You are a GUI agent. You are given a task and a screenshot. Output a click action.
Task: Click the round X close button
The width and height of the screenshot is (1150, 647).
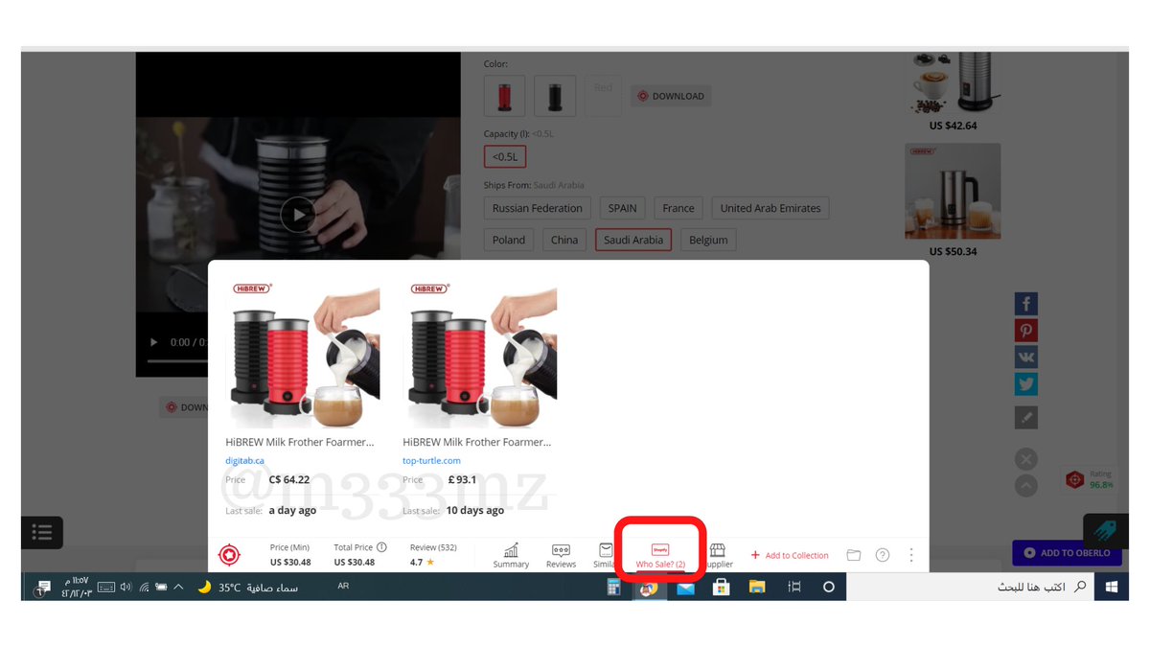click(1026, 459)
